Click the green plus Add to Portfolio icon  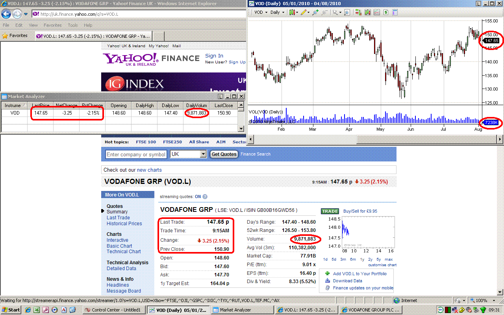point(327,274)
